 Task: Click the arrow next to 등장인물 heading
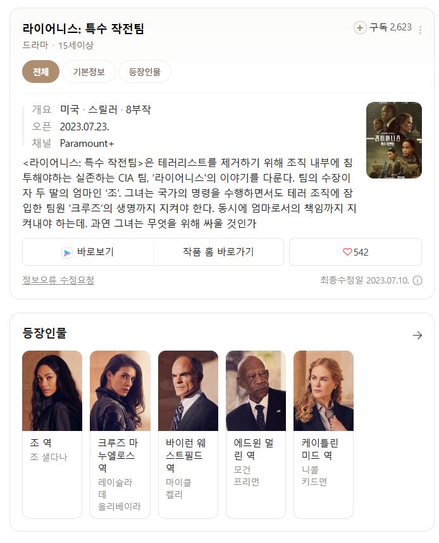417,335
